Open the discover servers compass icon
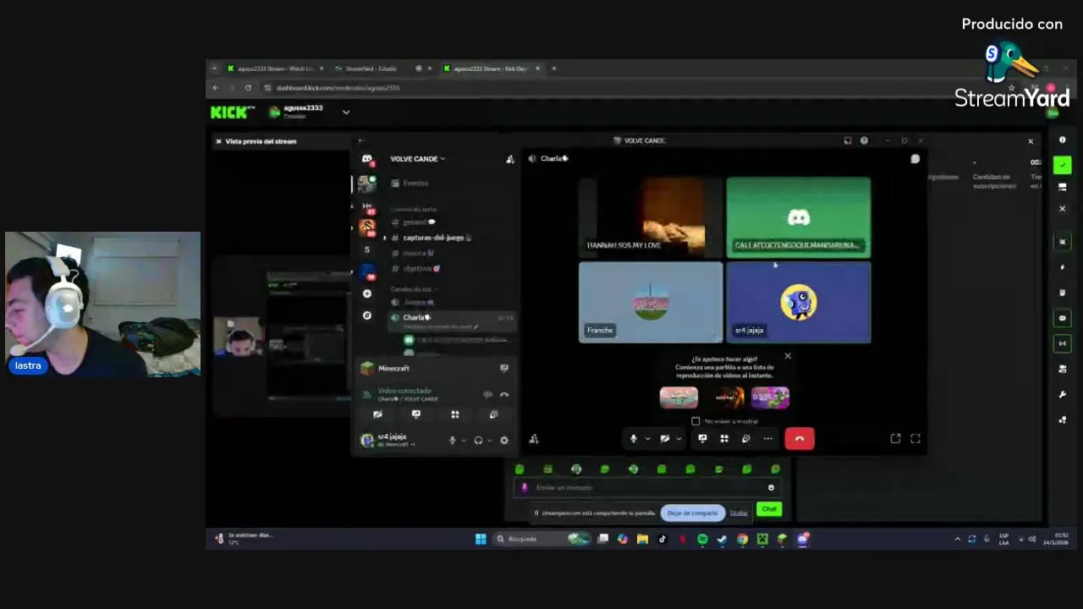 (366, 315)
